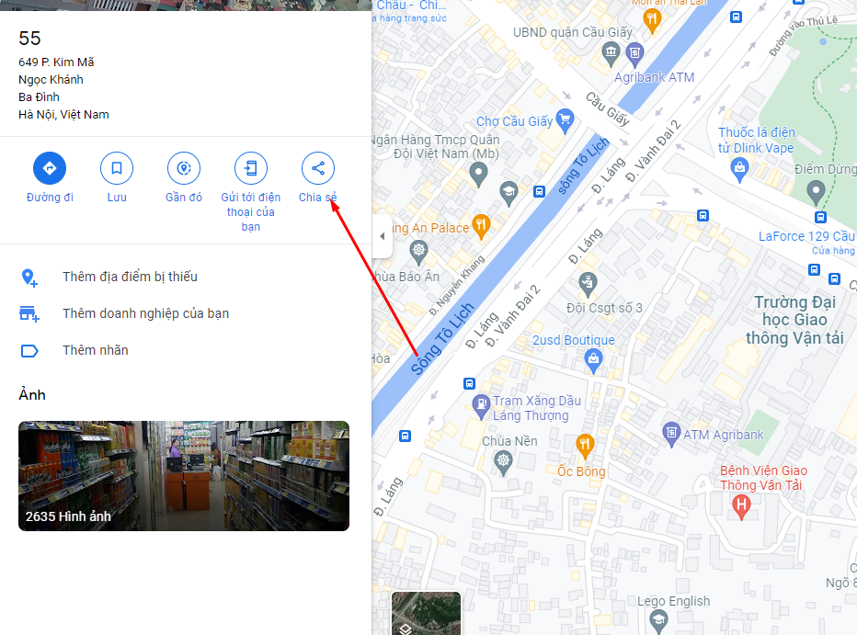Select ATM Agribank map marker
The width and height of the screenshot is (857, 635).
click(x=670, y=434)
